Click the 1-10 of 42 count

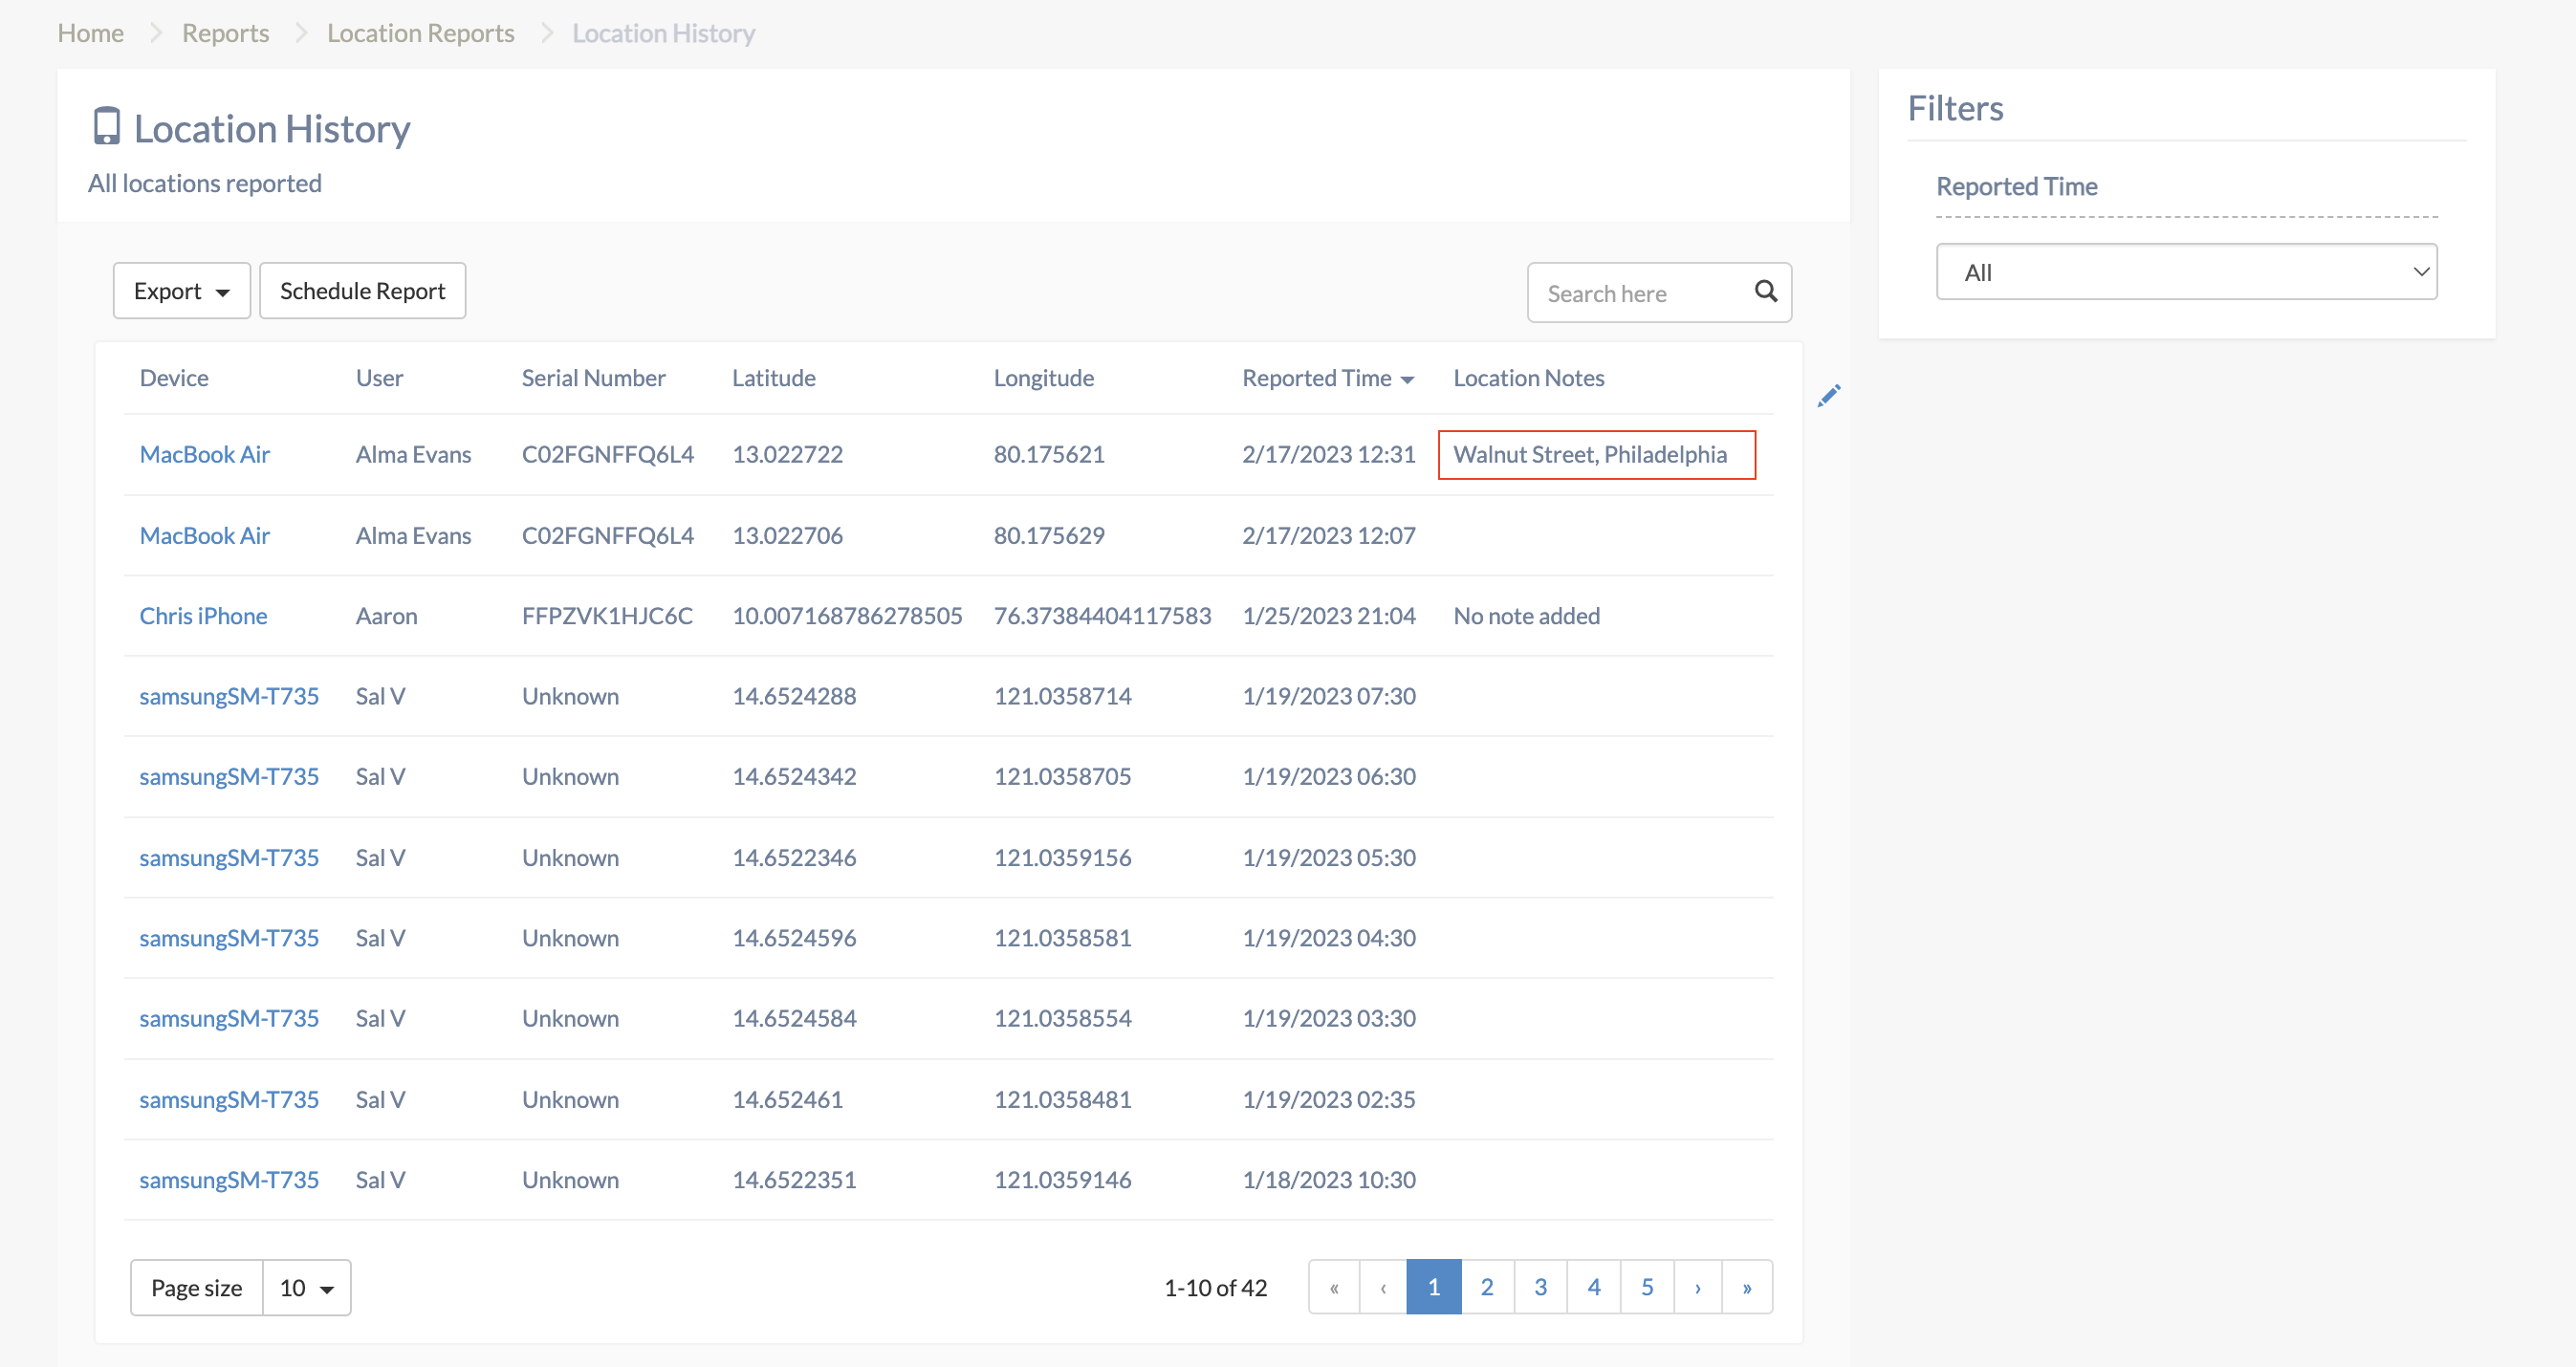point(1215,1288)
